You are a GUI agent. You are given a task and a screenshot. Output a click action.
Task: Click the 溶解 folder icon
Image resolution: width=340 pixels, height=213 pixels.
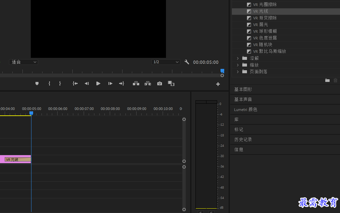245,58
